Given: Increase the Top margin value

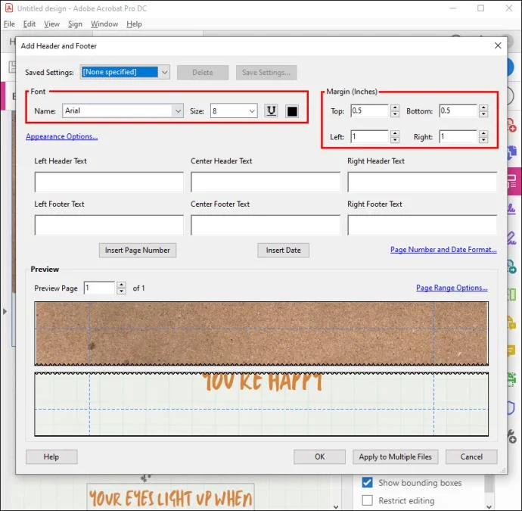Looking at the screenshot, I should 395,107.
